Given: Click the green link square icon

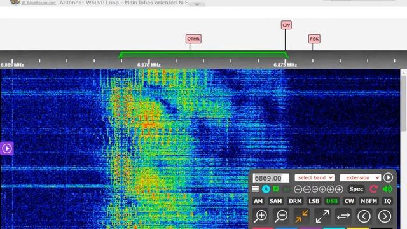Looking at the screenshot, I should (x=276, y=189).
